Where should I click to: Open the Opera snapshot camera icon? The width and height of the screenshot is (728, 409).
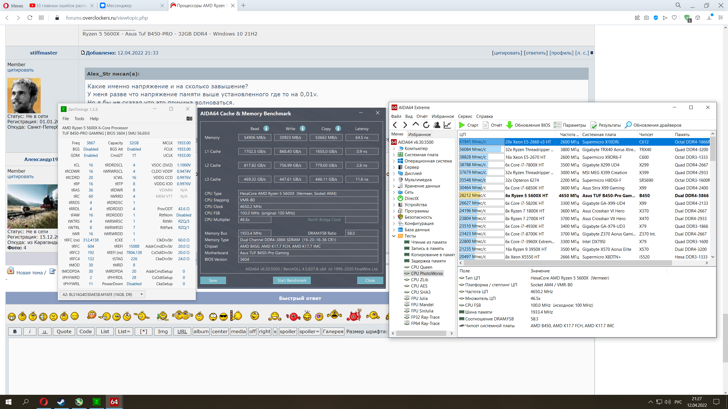(646, 18)
